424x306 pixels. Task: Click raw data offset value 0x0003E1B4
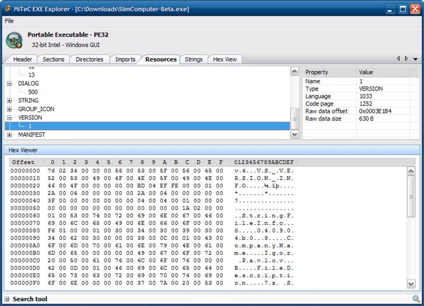click(x=375, y=111)
